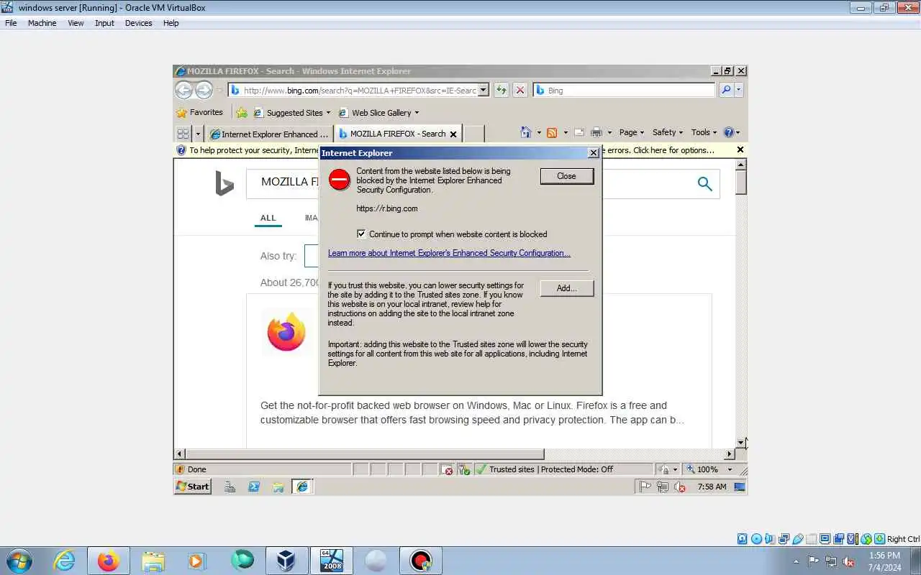Open address bar URL dropdown

[x=483, y=90]
